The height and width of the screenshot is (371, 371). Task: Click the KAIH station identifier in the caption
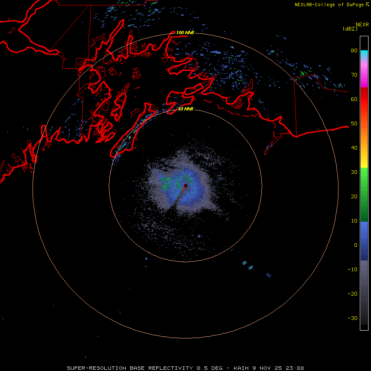pyautogui.click(x=241, y=368)
